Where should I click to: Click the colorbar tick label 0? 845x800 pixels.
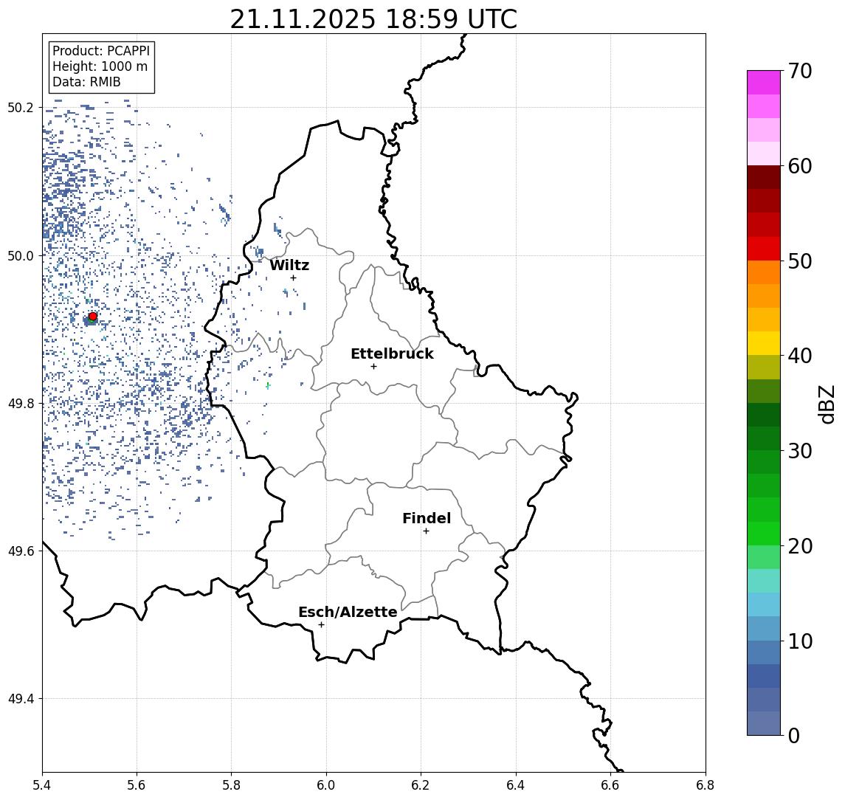(x=794, y=735)
